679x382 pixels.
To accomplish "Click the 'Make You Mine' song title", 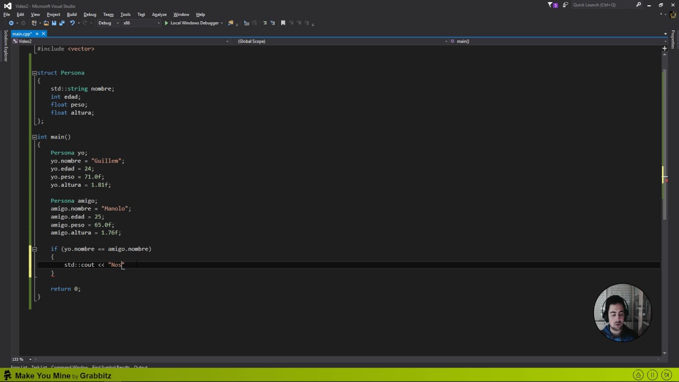I will pos(42,376).
